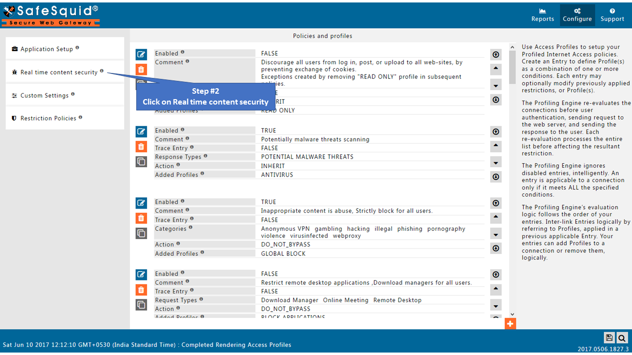Toggle Enabled on the abuse-content blocking entry
The height and width of the screenshot is (355, 632).
269,201
